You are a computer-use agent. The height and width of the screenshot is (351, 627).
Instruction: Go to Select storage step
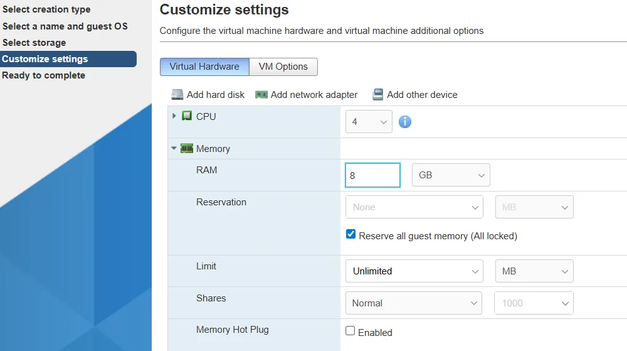34,43
